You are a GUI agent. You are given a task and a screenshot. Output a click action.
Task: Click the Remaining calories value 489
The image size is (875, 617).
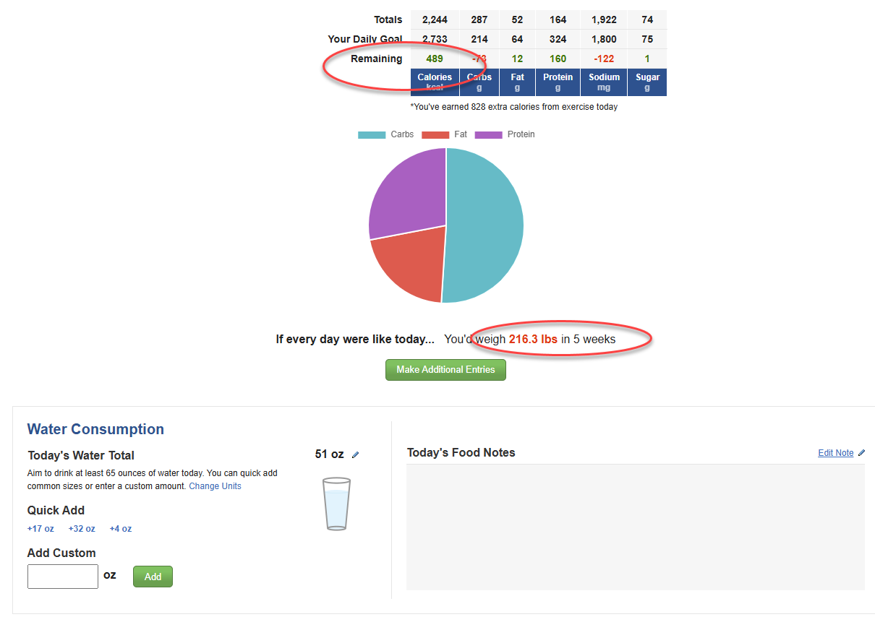point(435,59)
